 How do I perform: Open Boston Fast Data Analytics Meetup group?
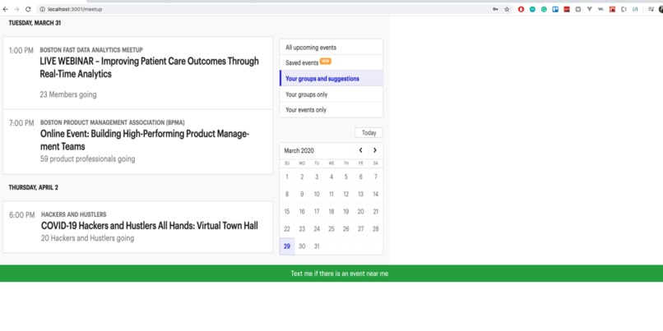(91, 50)
